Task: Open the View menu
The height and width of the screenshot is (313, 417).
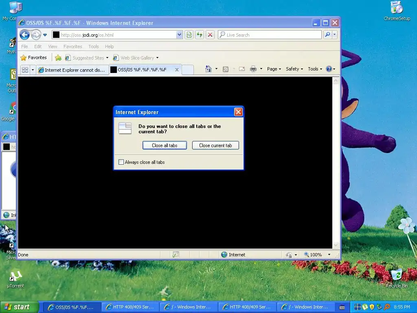Action: point(53,46)
